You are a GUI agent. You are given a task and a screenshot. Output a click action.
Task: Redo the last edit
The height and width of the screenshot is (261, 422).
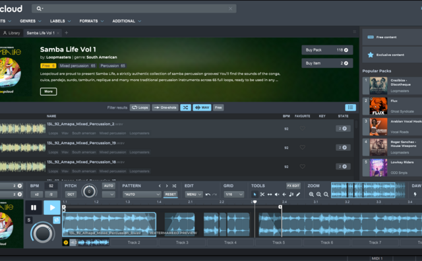point(214,194)
